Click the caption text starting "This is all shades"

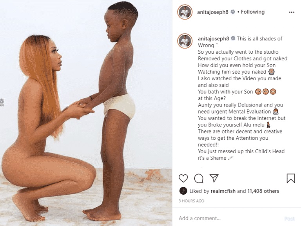coord(243,98)
